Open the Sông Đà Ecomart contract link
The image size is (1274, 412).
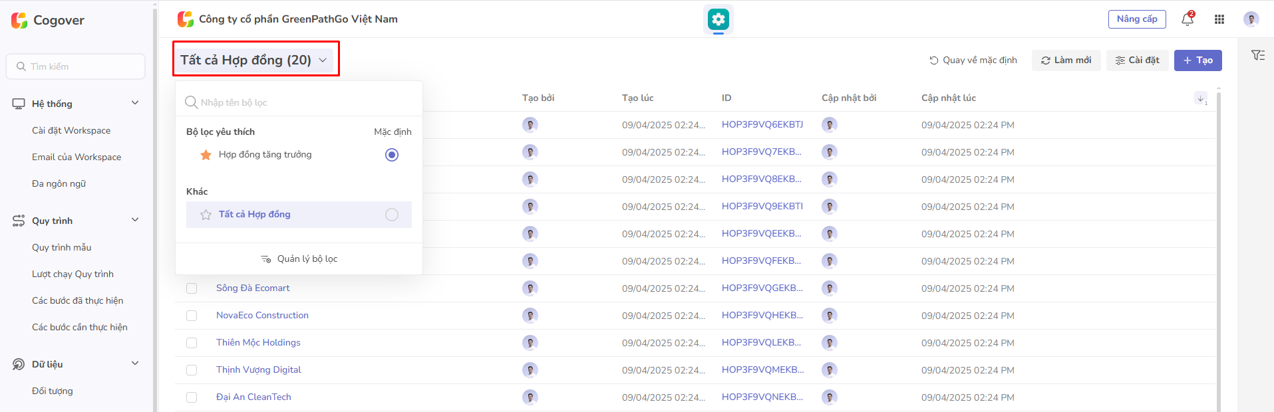click(x=253, y=288)
